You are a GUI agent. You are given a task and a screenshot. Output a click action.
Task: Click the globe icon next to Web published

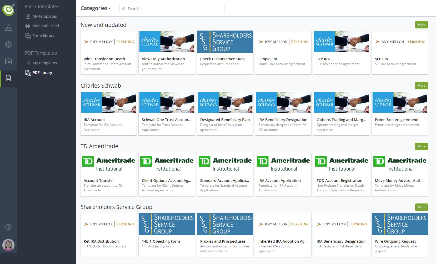pyautogui.click(x=28, y=26)
